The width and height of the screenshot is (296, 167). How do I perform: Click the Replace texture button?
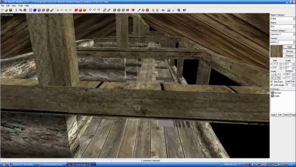tap(290, 56)
